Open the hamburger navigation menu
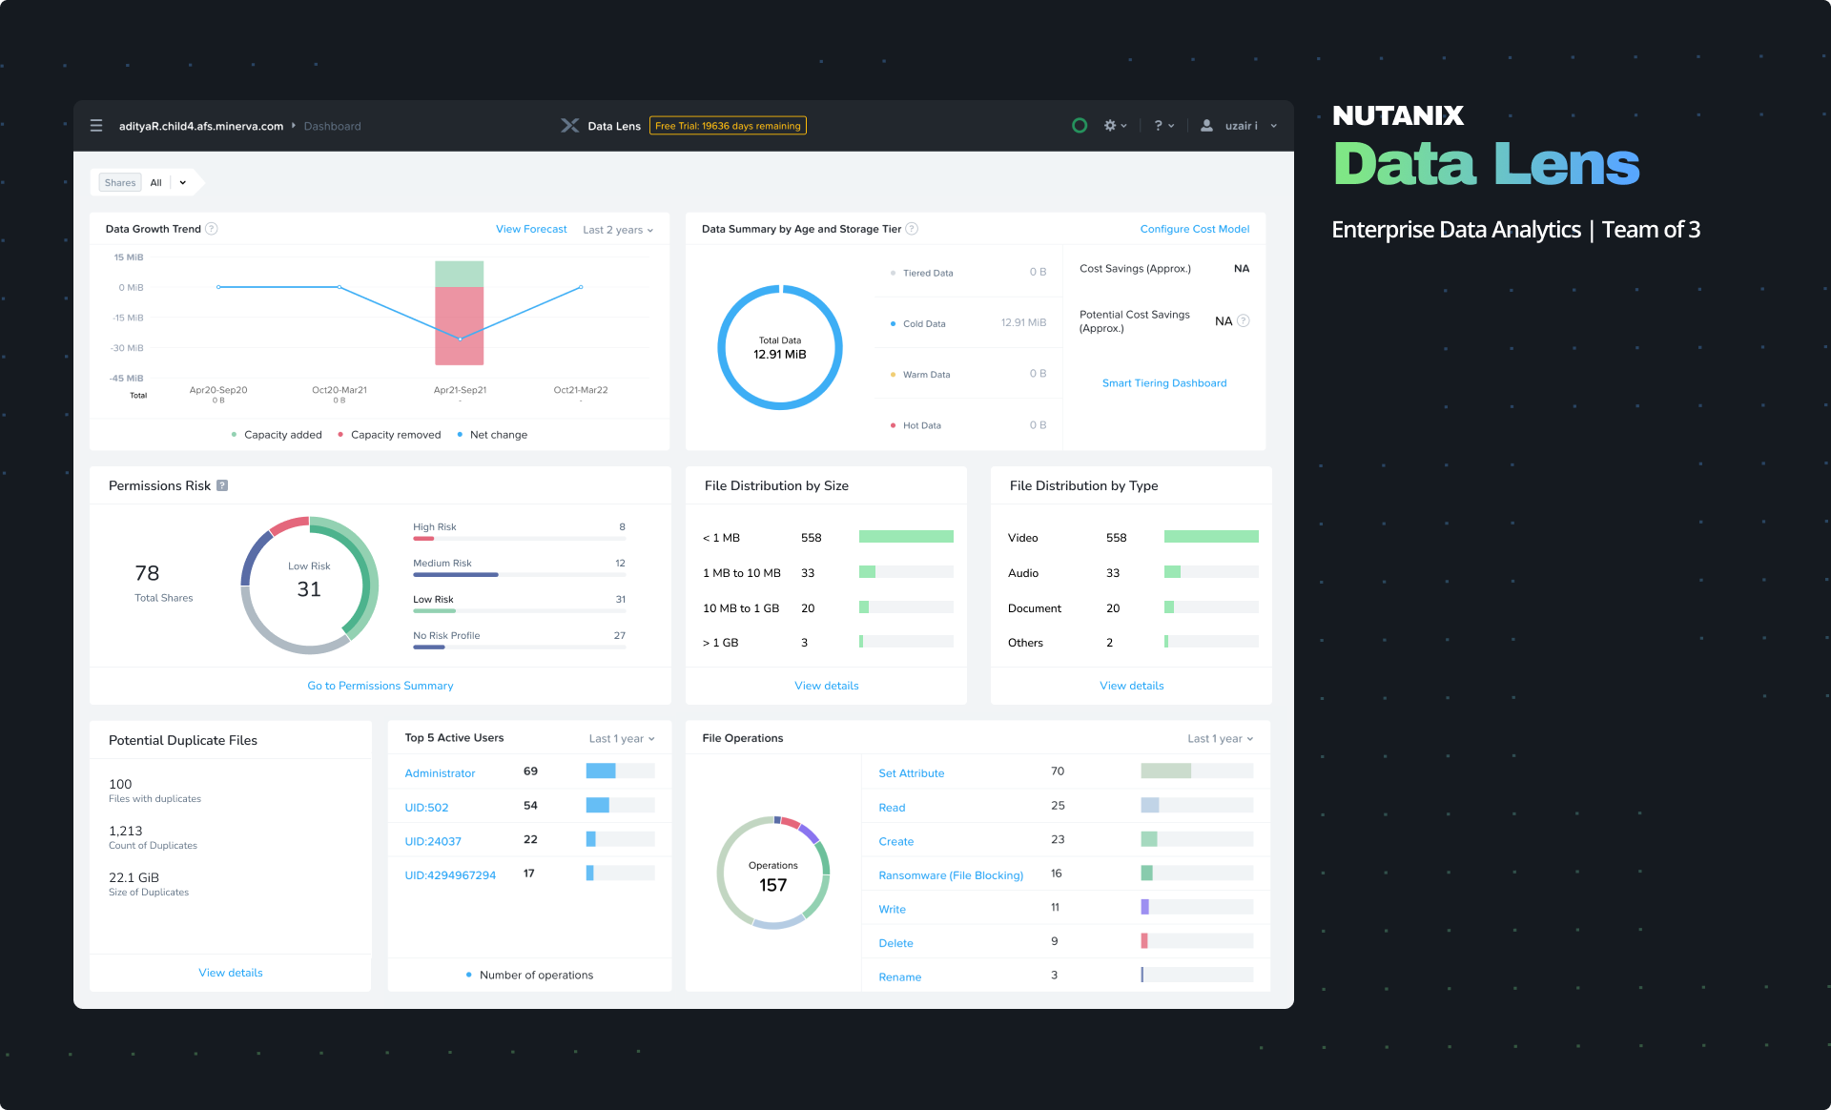This screenshot has height=1110, width=1831. [x=96, y=126]
